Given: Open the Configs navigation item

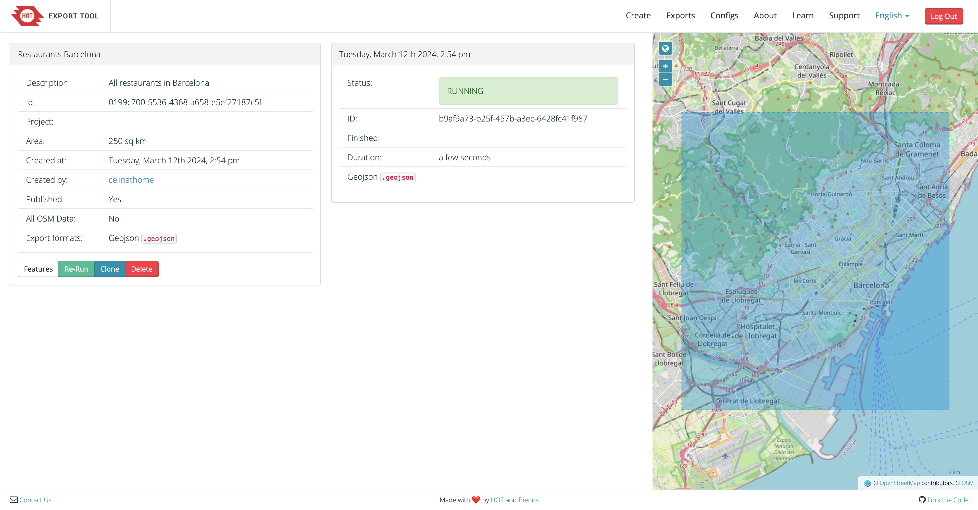Looking at the screenshot, I should click(x=724, y=16).
